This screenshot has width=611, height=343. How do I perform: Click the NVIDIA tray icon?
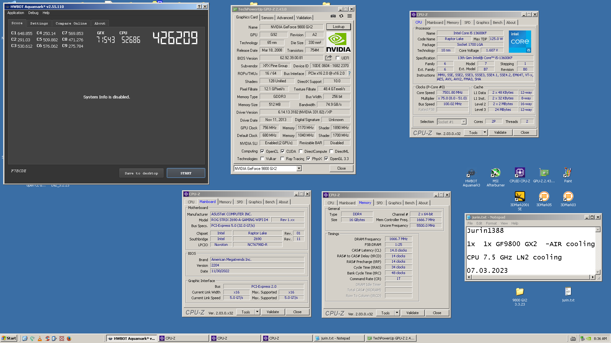(x=589, y=339)
